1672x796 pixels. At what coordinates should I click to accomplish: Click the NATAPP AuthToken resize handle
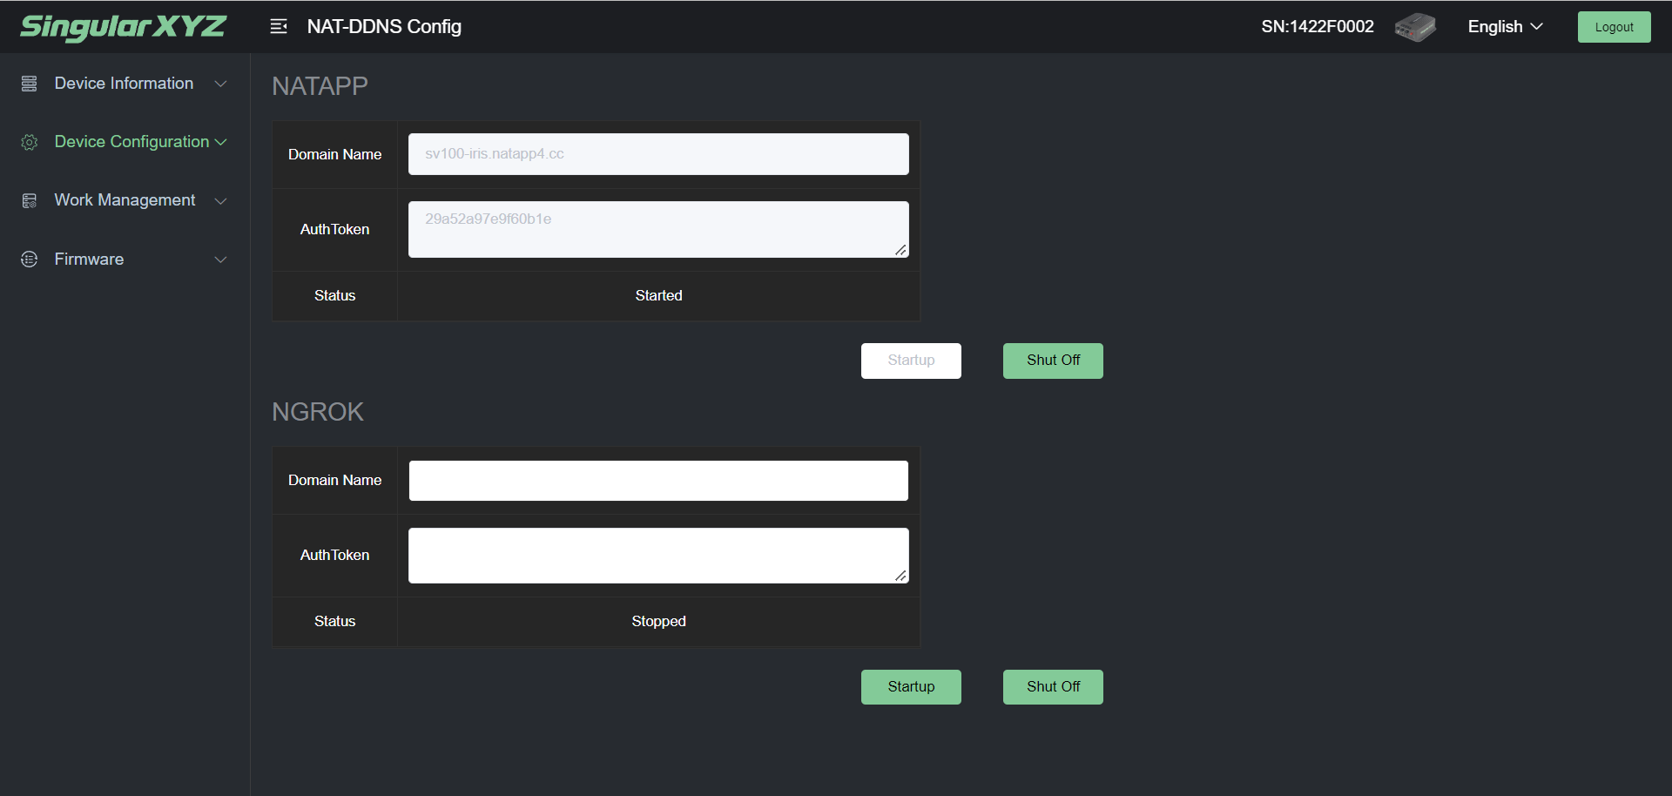[900, 250]
